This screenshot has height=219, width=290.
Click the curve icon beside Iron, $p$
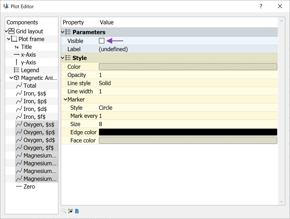[x=19, y=101]
